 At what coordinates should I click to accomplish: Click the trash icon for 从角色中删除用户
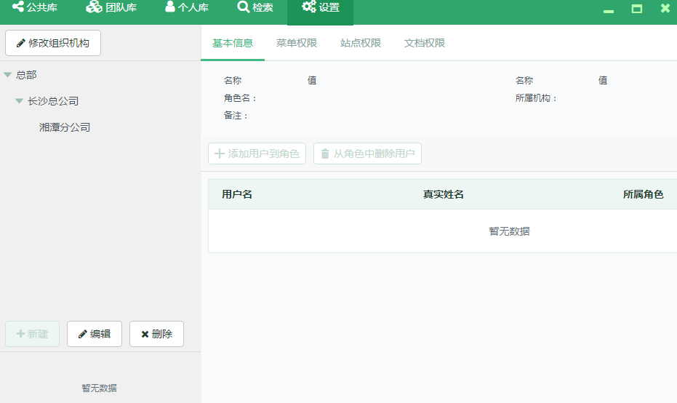tap(325, 153)
